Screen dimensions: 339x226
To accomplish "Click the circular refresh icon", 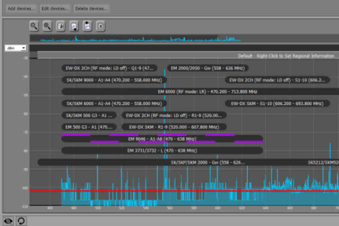I will [21, 221].
